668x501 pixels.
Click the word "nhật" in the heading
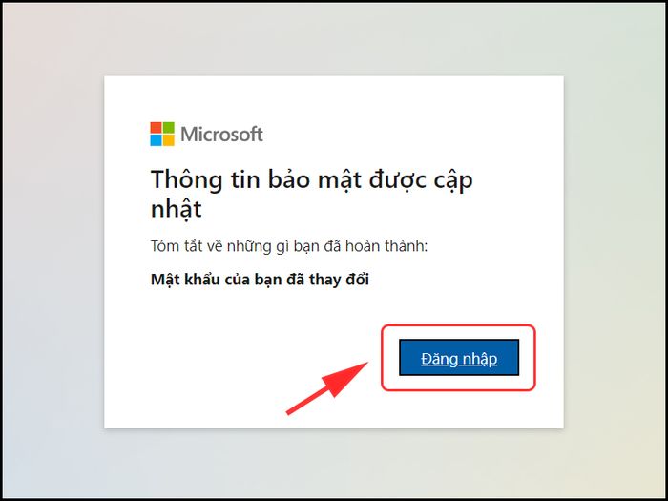176,209
